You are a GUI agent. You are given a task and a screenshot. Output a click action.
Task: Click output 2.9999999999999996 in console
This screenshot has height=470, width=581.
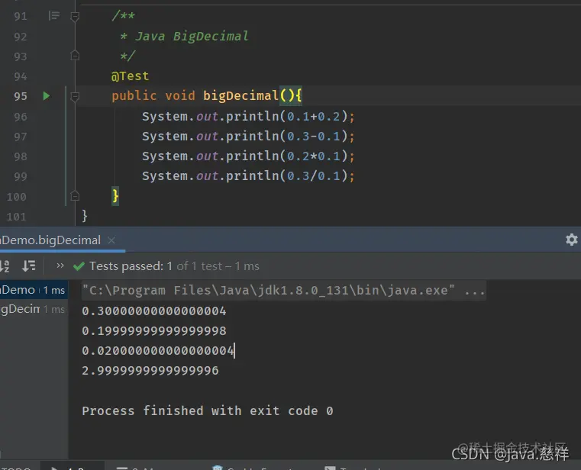click(150, 370)
